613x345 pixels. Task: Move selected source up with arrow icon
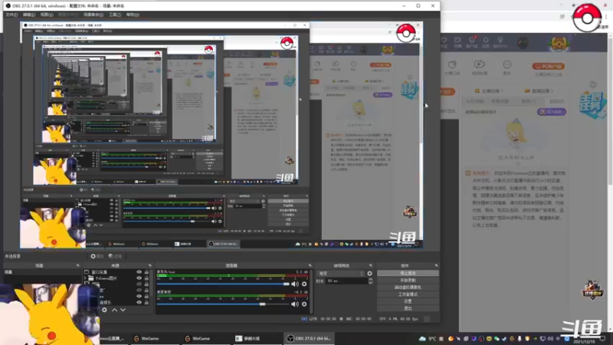[x=114, y=310]
